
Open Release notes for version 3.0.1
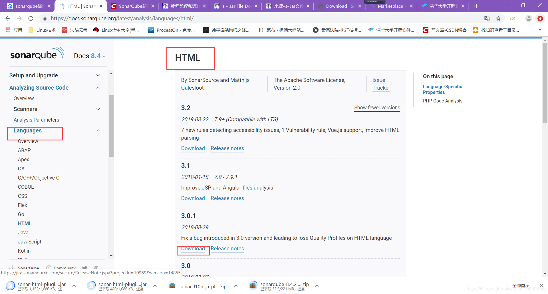pyautogui.click(x=227, y=249)
